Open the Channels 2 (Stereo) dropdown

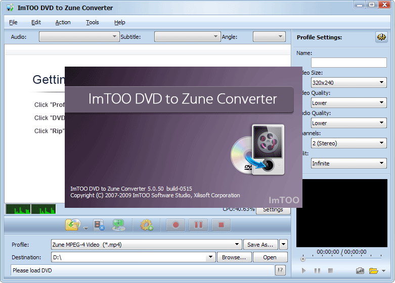point(349,143)
